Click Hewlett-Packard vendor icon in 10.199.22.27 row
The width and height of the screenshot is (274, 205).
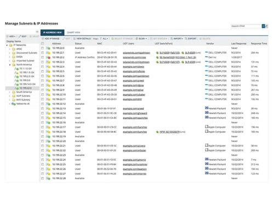click(207, 173)
